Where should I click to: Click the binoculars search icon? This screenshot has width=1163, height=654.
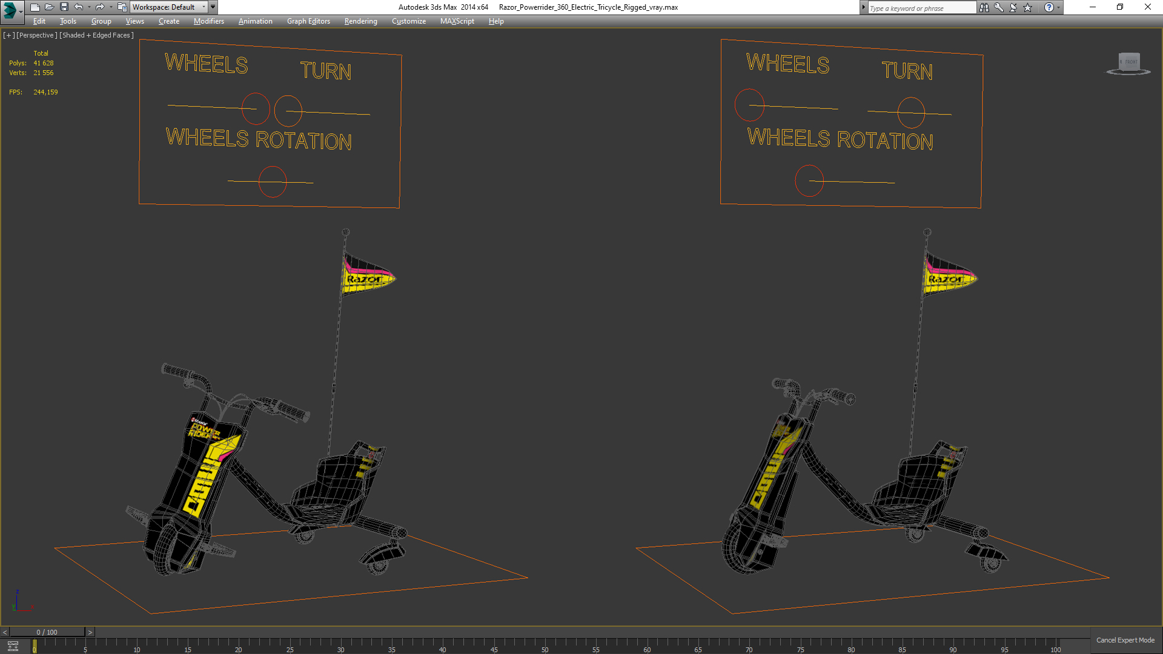984,7
